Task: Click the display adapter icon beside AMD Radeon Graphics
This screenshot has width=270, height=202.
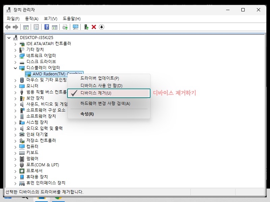Action: pyautogui.click(x=28, y=74)
